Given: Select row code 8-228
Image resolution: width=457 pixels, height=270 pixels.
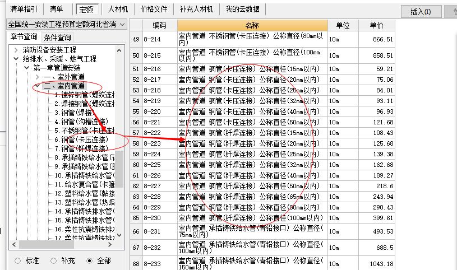Looking at the screenshot, I should point(153,197).
